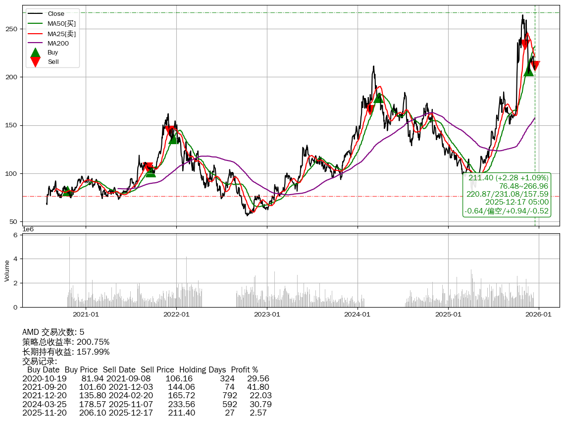564x422 pixels.
Task: Select the green buy marker from March 2024
Action: pyautogui.click(x=378, y=98)
